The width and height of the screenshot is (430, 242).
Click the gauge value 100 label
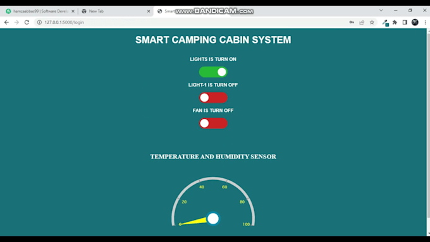click(246, 224)
